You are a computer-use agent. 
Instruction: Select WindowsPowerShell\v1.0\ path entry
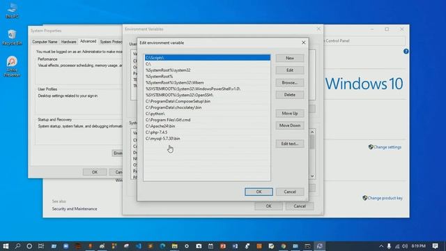coord(207,89)
